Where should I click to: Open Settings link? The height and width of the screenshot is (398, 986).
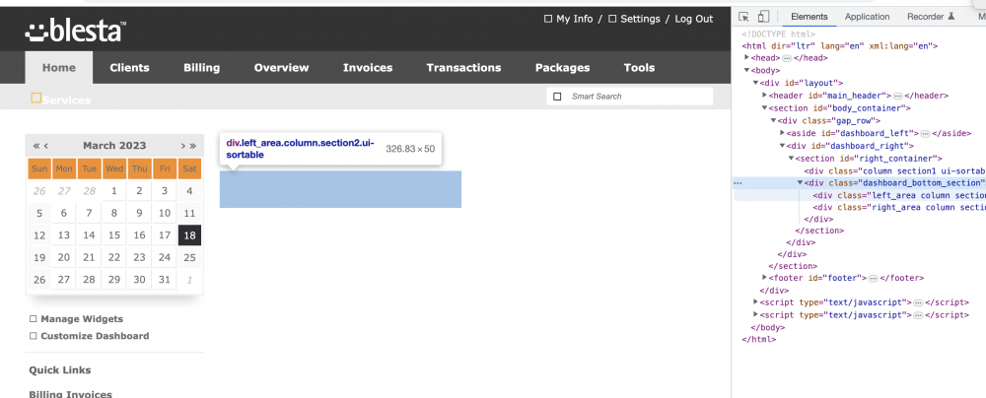(640, 19)
